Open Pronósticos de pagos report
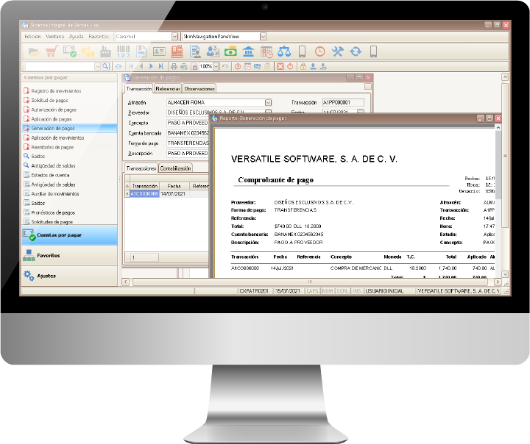 (49, 212)
